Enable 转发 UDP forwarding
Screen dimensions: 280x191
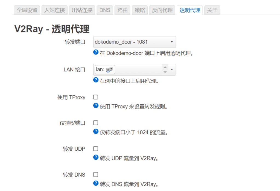coord(95,148)
